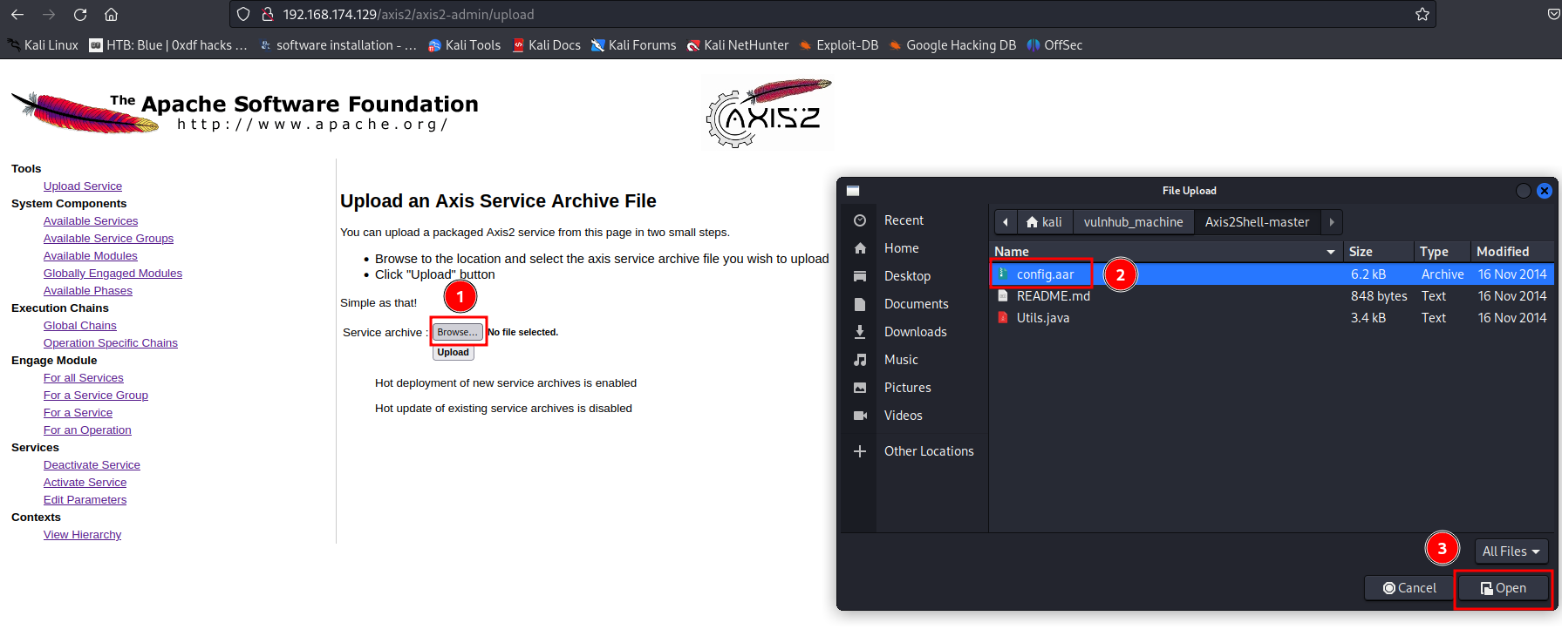Click For a Service Group link

[96, 396]
